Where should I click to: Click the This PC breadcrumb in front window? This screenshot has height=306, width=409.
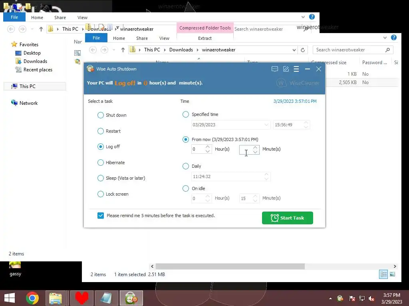152,50
